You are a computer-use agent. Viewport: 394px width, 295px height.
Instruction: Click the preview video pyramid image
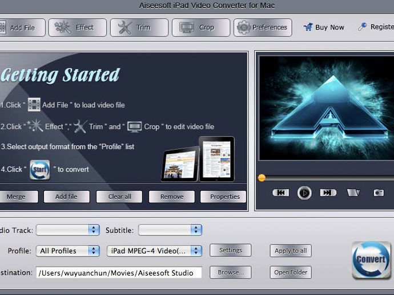[327, 108]
